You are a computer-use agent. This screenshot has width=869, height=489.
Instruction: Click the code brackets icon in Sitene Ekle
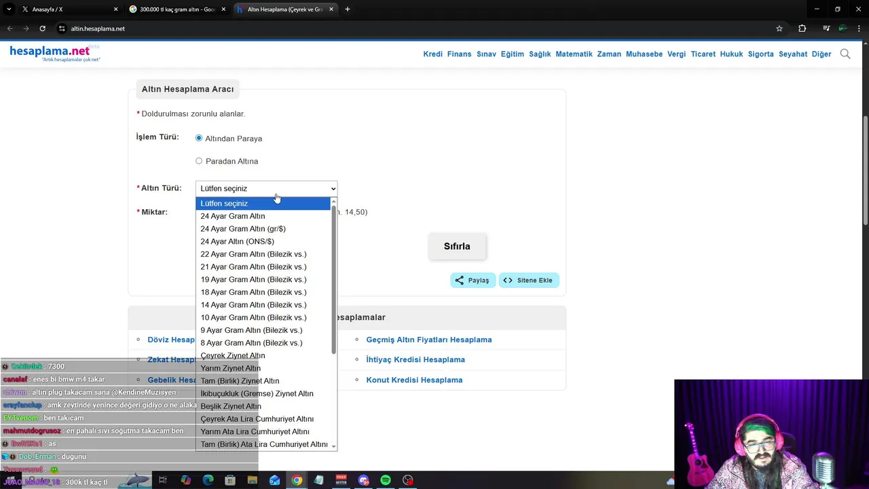point(508,280)
